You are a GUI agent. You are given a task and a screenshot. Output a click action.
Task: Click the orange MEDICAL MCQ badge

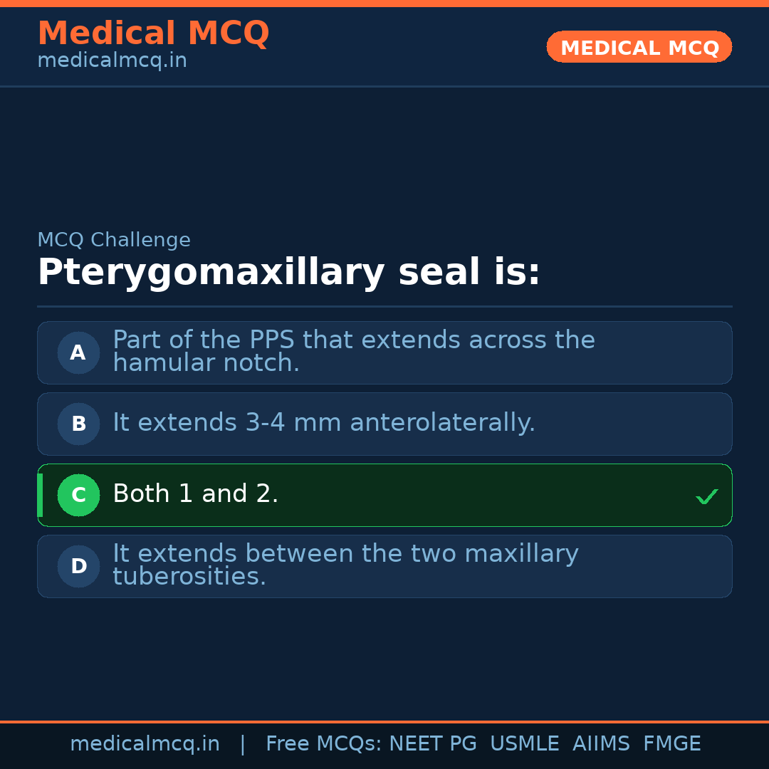tap(639, 48)
